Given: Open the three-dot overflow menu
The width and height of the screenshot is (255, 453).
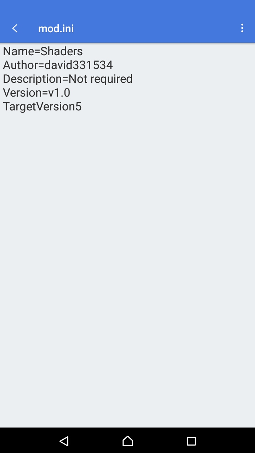Looking at the screenshot, I should (x=242, y=28).
